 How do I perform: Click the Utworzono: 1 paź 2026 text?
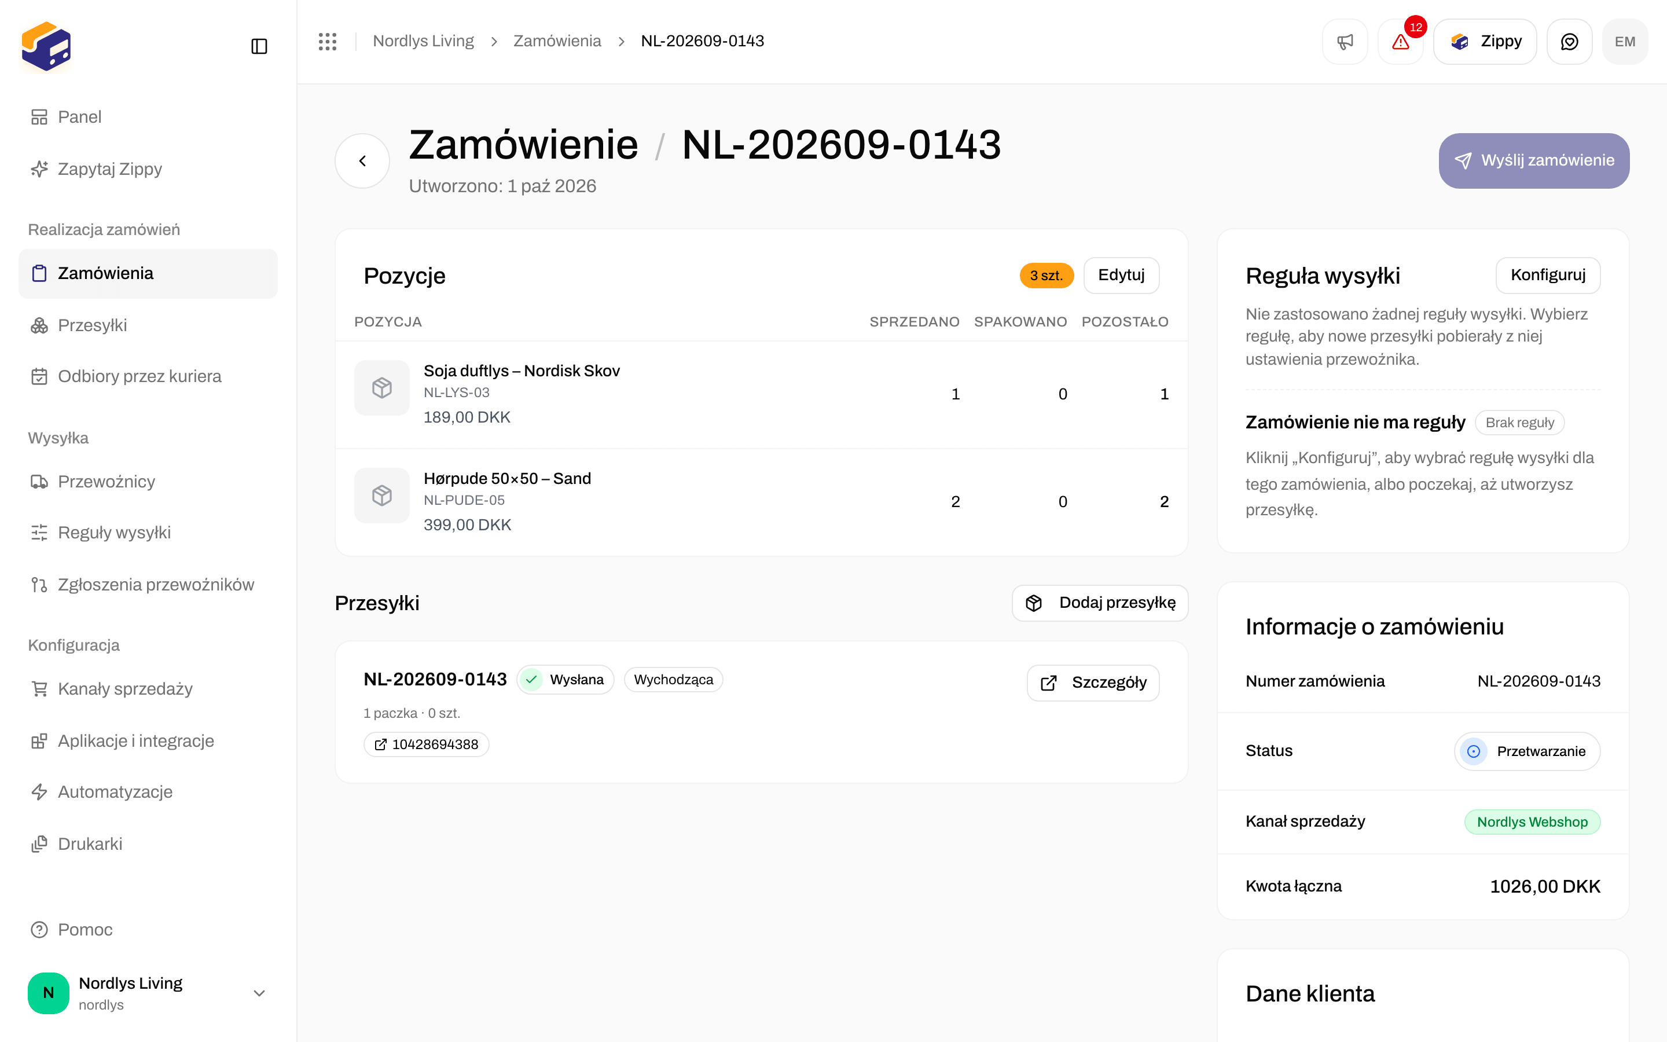[x=502, y=186]
